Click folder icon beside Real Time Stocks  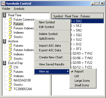point(10,37)
